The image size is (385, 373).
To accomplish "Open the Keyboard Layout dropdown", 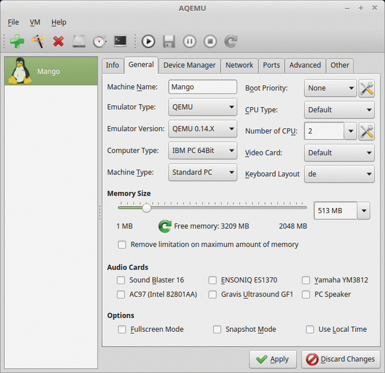I will point(339,174).
